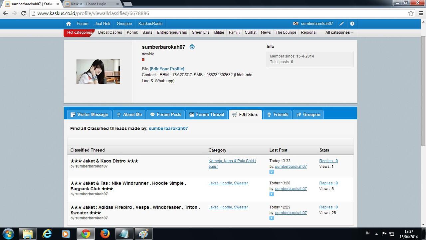Open Replies : 0 link for Kaos Distro
Image resolution: width=426 pixels, height=240 pixels.
328,161
